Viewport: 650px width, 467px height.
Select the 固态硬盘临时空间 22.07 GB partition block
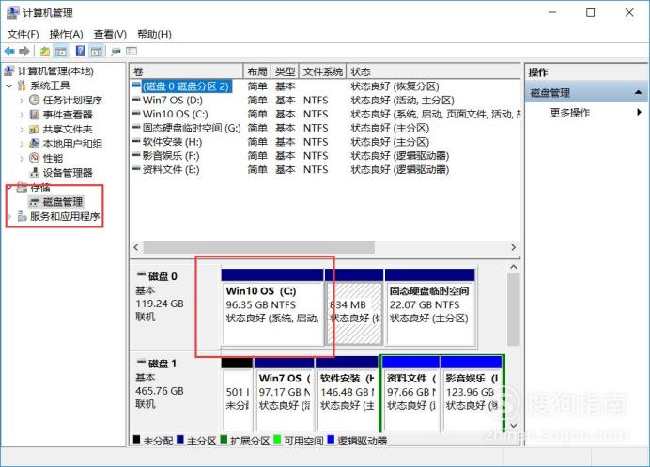[x=430, y=307]
